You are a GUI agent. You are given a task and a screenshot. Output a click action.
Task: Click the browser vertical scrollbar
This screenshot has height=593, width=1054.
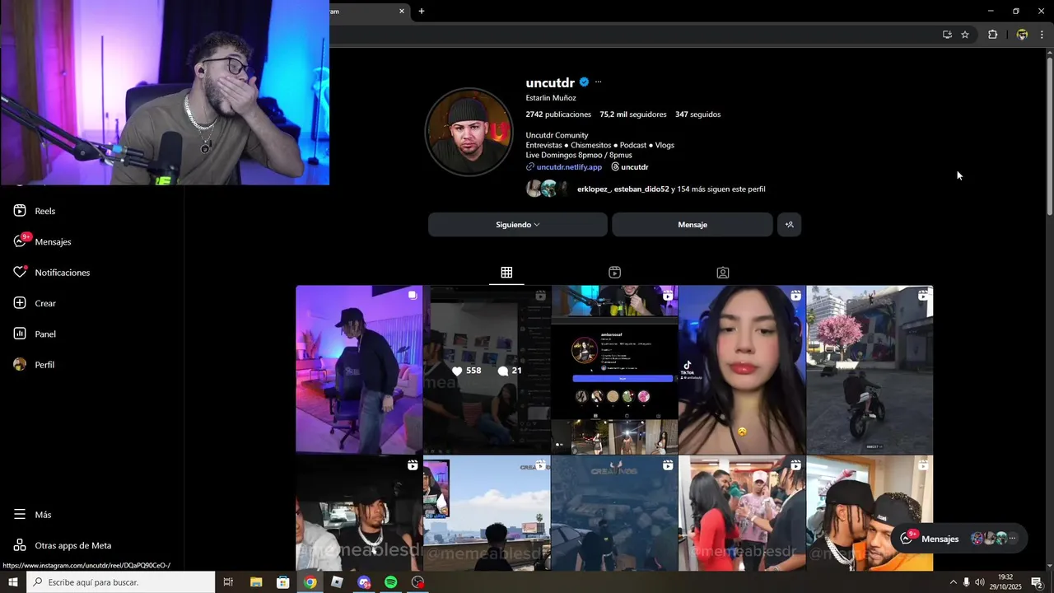pos(1049,136)
